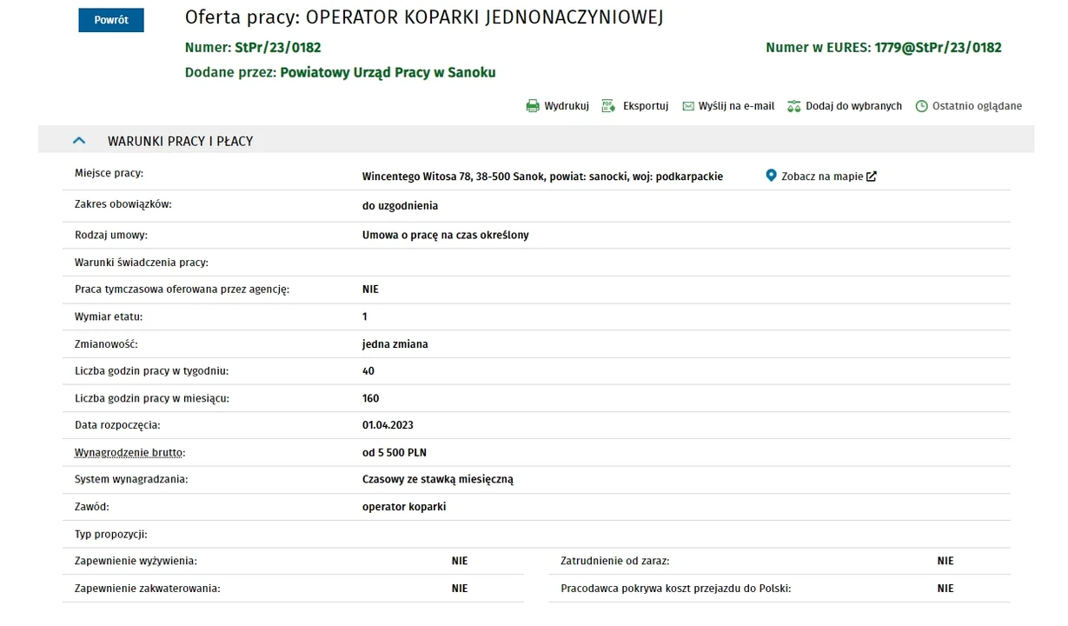Click Powiatowy Urząd Pracy w Sanoku
Screen dimensions: 1068x626
pyautogui.click(x=388, y=73)
